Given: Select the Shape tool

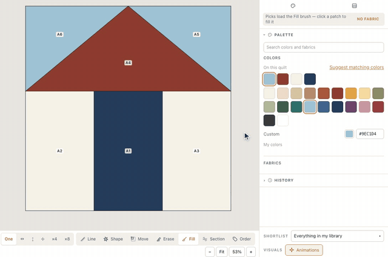Looking at the screenshot, I should click(x=113, y=239).
